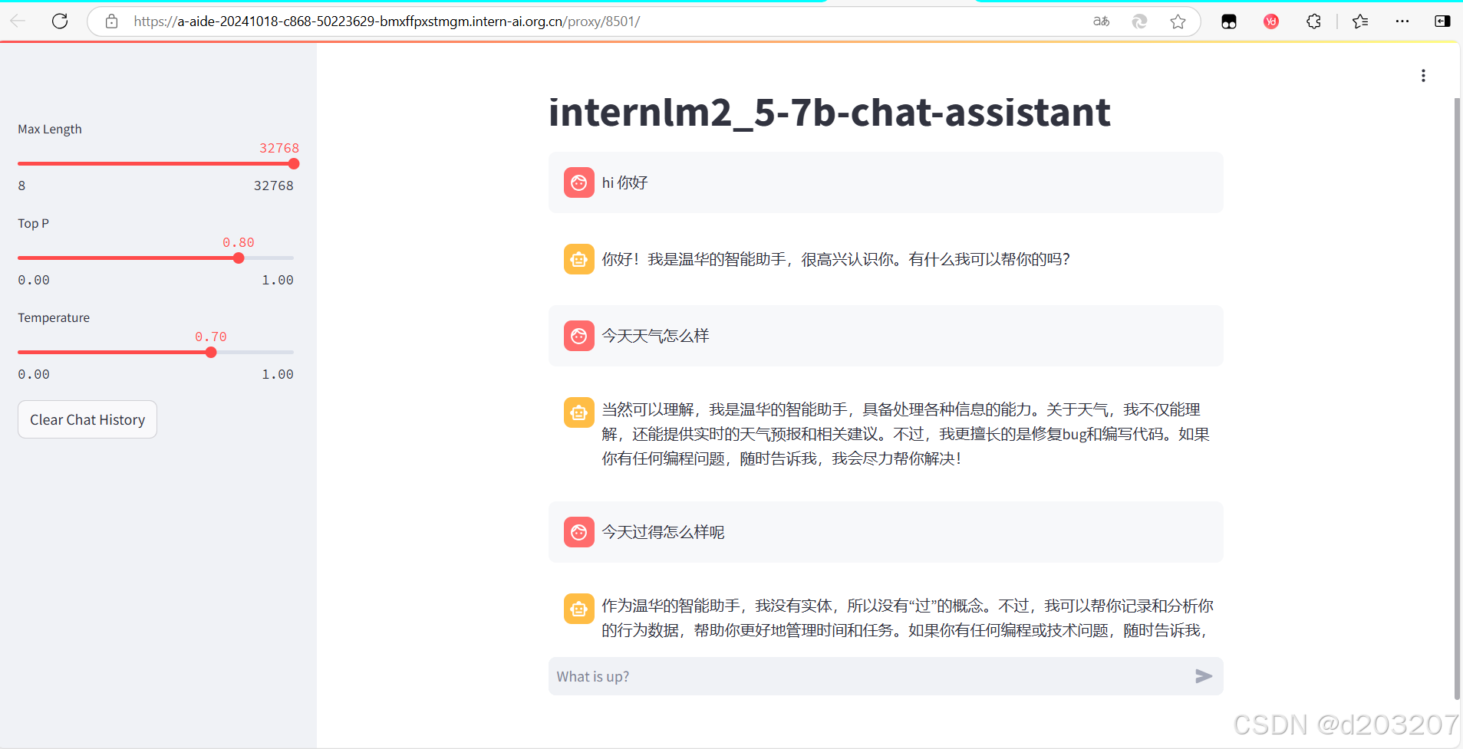The width and height of the screenshot is (1463, 749).
Task: Click the user smiley avatar beside 'hi 你好'
Action: [x=579, y=182]
